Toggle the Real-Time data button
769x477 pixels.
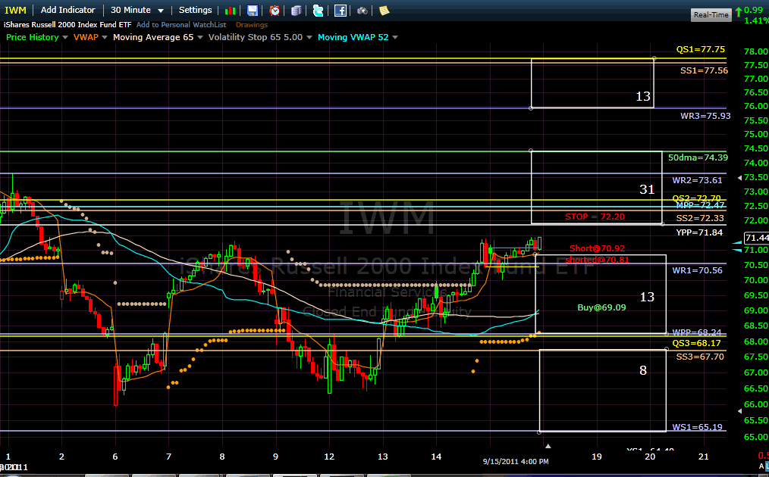pos(711,14)
